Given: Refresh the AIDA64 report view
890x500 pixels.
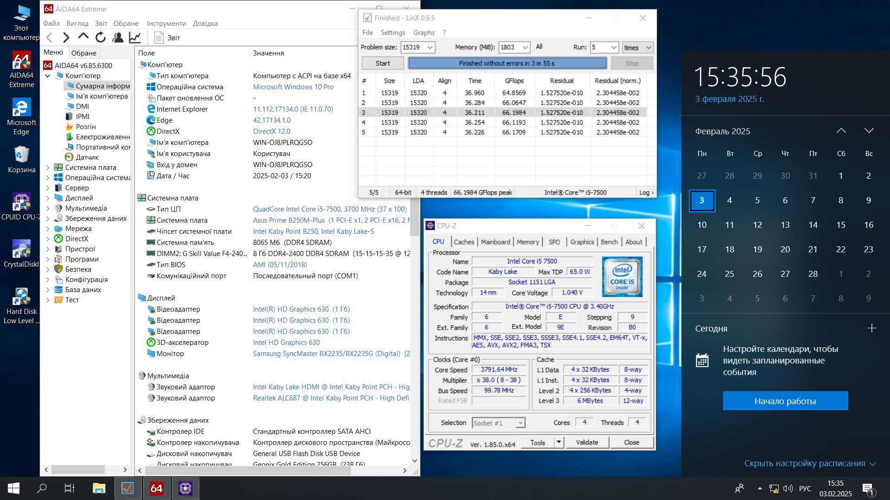Looking at the screenshot, I should pyautogui.click(x=100, y=37).
